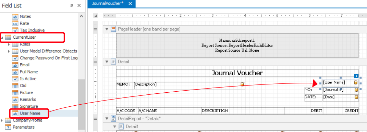Select the DEBIT column header
Viewport: 367px width, 132px height.
pos(304,111)
